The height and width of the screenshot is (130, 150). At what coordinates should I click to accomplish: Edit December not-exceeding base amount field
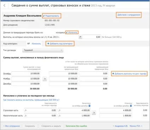tap(64, 84)
